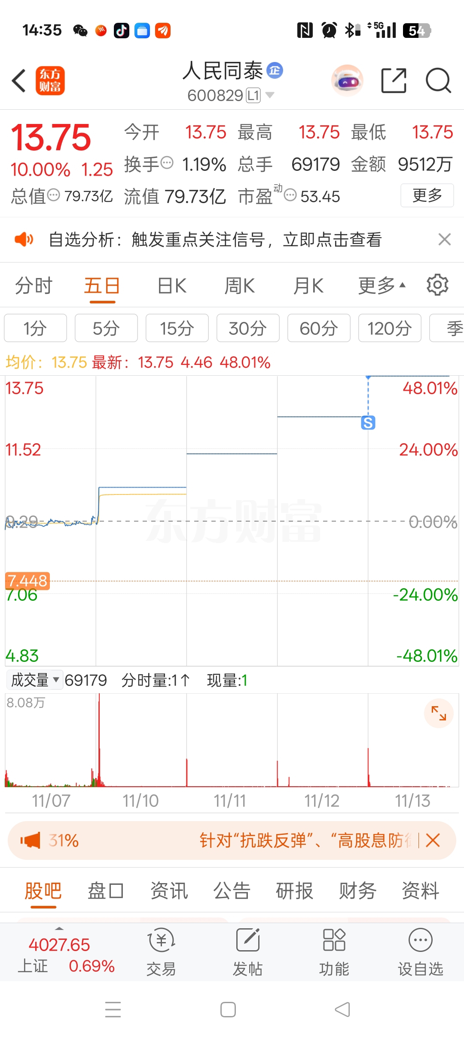Open the search magnifier icon
Viewport: 464px width, 1038px height.
438,80
